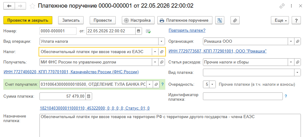
Task: Click 'Прочие платежи (в т.ч. налоги и взносы)' text
Action: [x=257, y=85]
